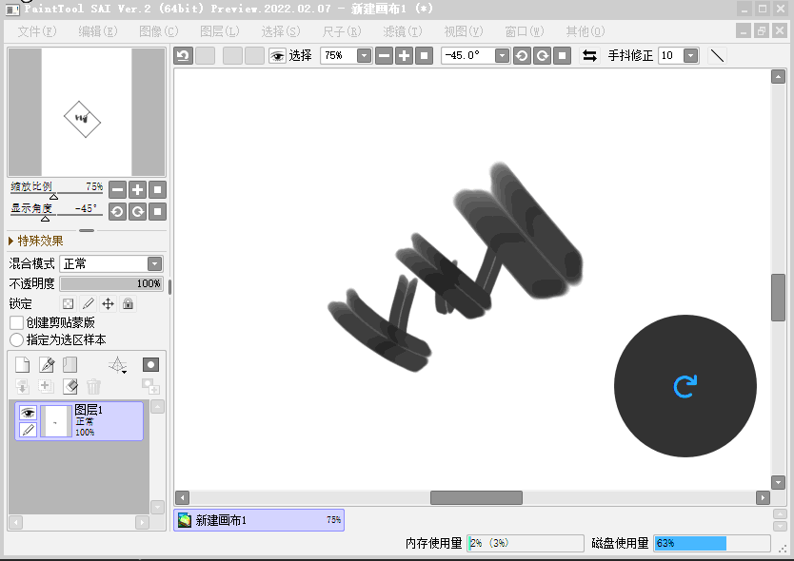Open the 尺子 menu

[x=342, y=31]
